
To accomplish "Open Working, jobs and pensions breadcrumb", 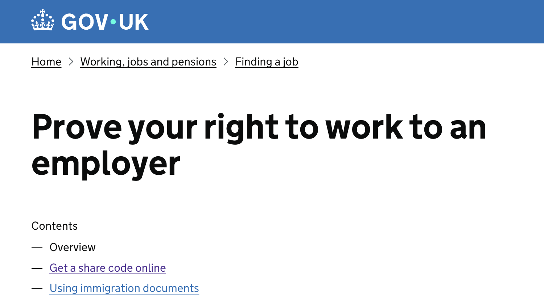I will pyautogui.click(x=148, y=62).
